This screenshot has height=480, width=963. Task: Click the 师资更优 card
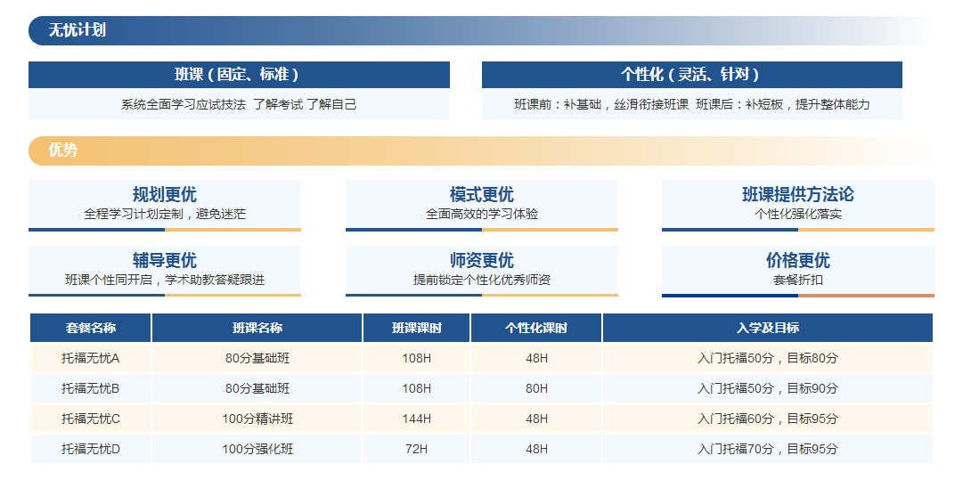click(481, 270)
